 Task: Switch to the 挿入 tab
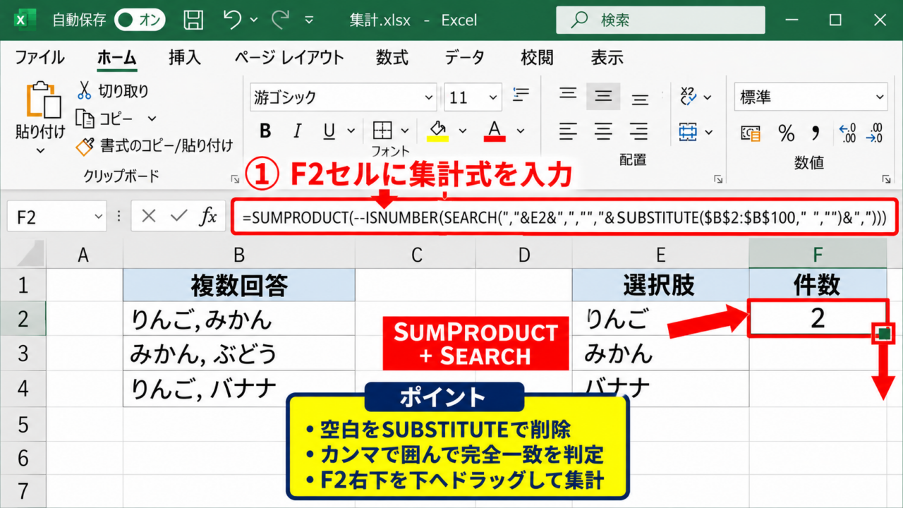point(185,57)
